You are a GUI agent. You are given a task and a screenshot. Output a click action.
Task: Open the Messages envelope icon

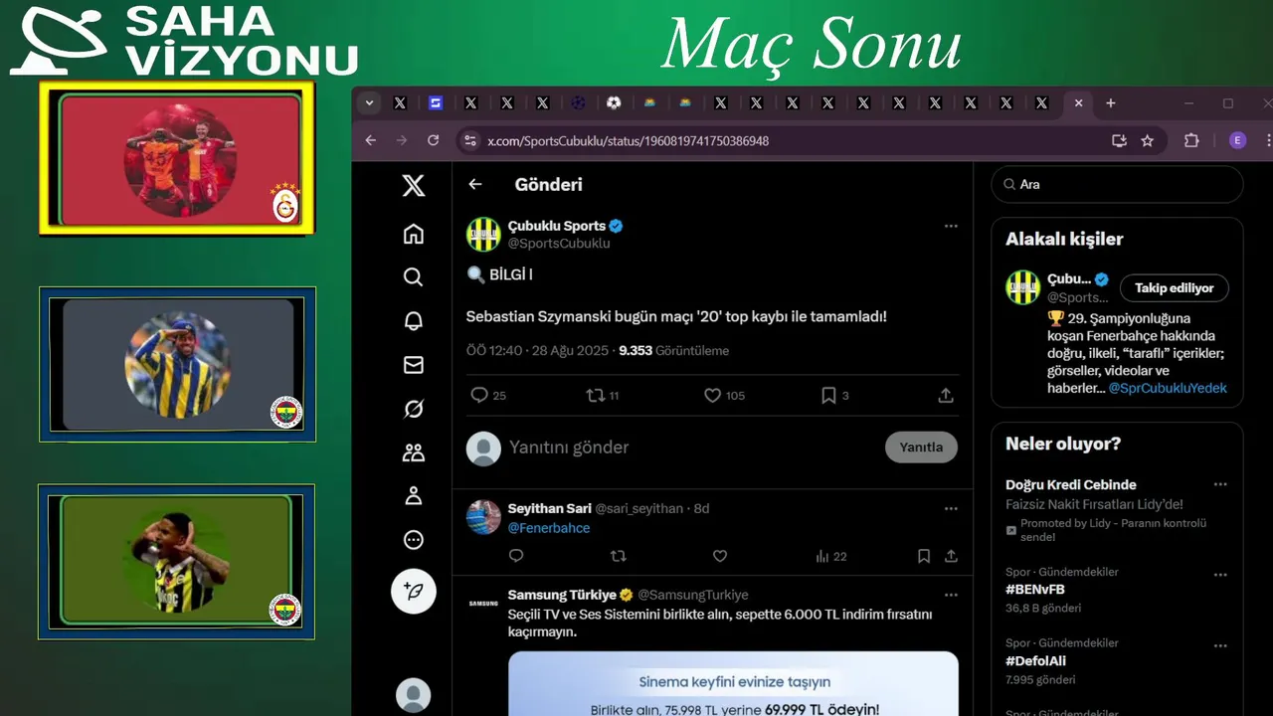(x=414, y=365)
